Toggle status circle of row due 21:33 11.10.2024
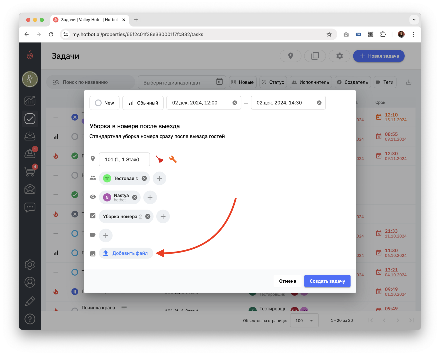Viewport: 440px width, 355px height. pyautogui.click(x=75, y=233)
